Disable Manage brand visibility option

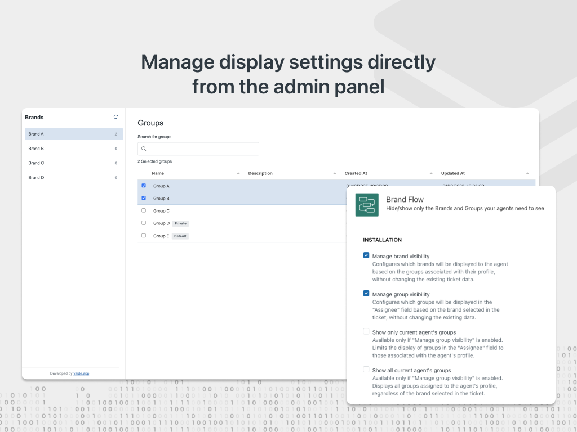[366, 256]
